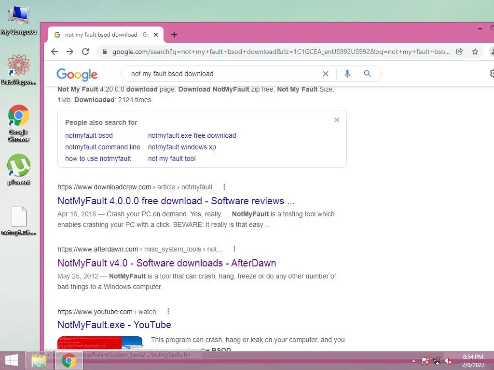Open NotMyFault v4.0 AfterDawn result

[166, 263]
